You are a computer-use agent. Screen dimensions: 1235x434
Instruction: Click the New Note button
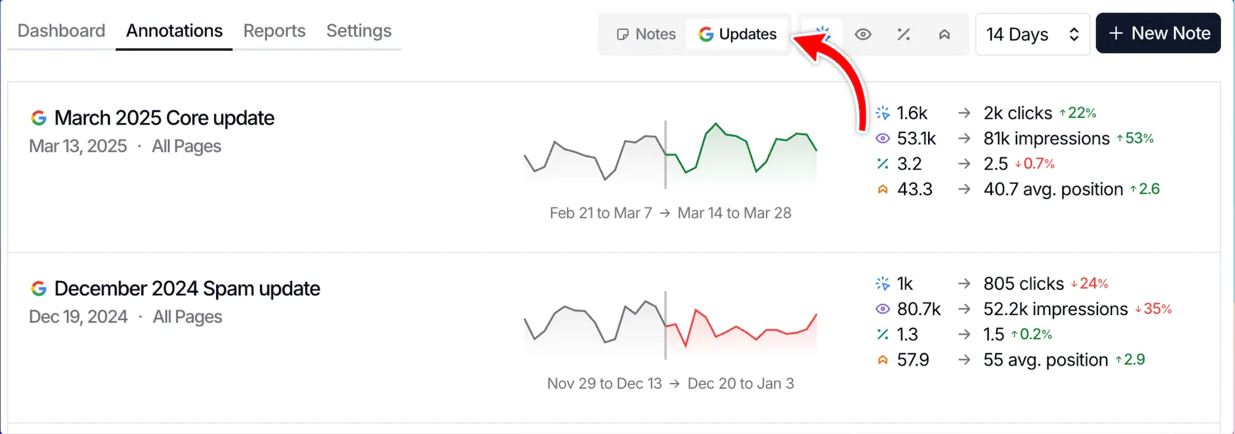coord(1158,33)
